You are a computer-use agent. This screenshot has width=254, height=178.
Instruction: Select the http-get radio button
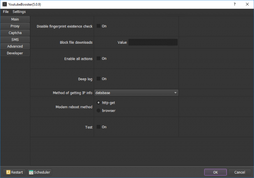point(99,103)
